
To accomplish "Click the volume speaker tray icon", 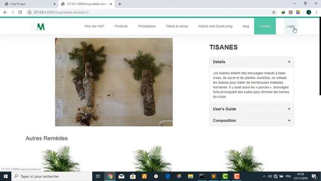I will pos(270,176).
